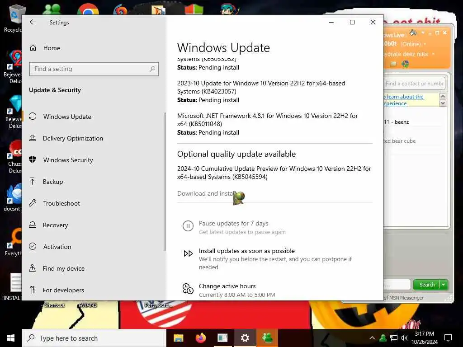463x347 pixels.
Task: Select Windows Update in sidebar
Action: click(x=67, y=117)
